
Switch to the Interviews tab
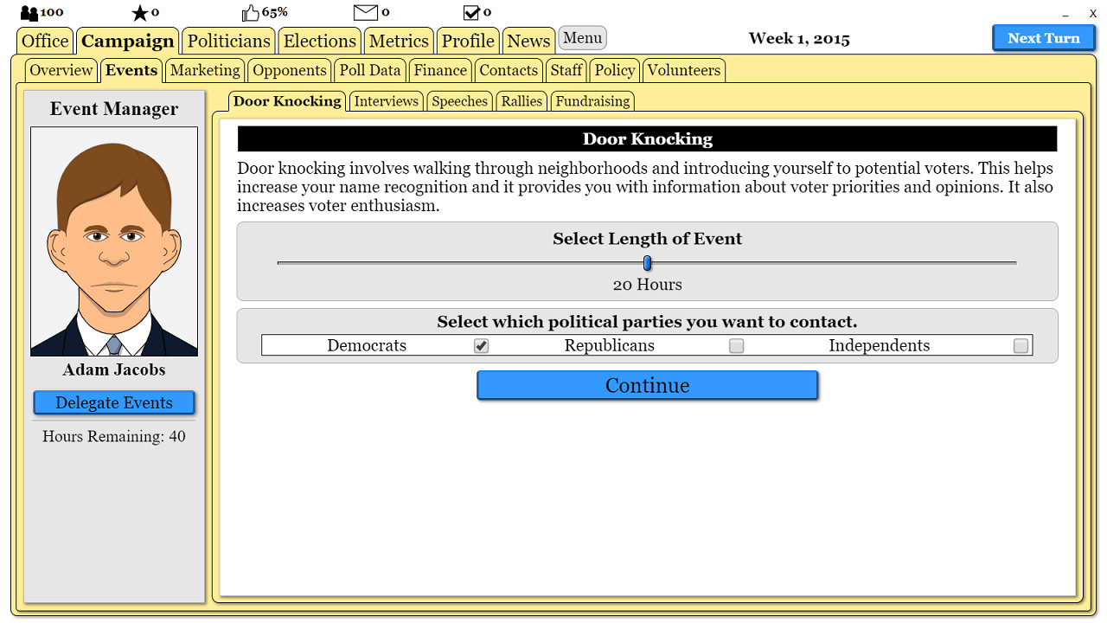click(x=386, y=100)
